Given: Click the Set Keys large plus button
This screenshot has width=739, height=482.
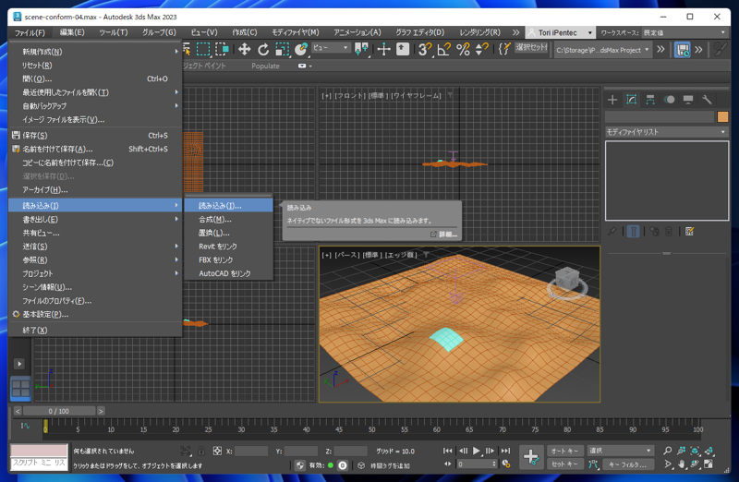Looking at the screenshot, I should [531, 457].
